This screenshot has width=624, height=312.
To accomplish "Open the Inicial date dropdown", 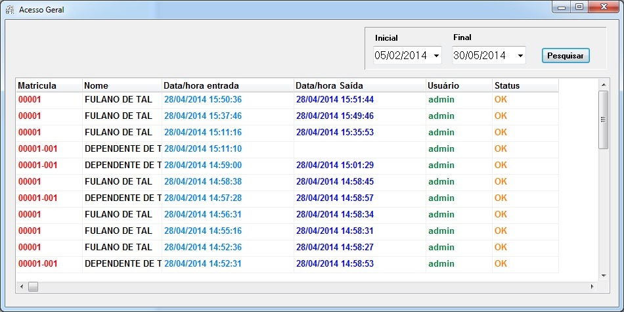I will (x=436, y=56).
